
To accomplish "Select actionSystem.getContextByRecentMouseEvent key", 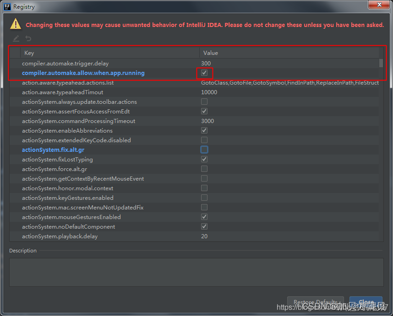I will pos(83,179).
